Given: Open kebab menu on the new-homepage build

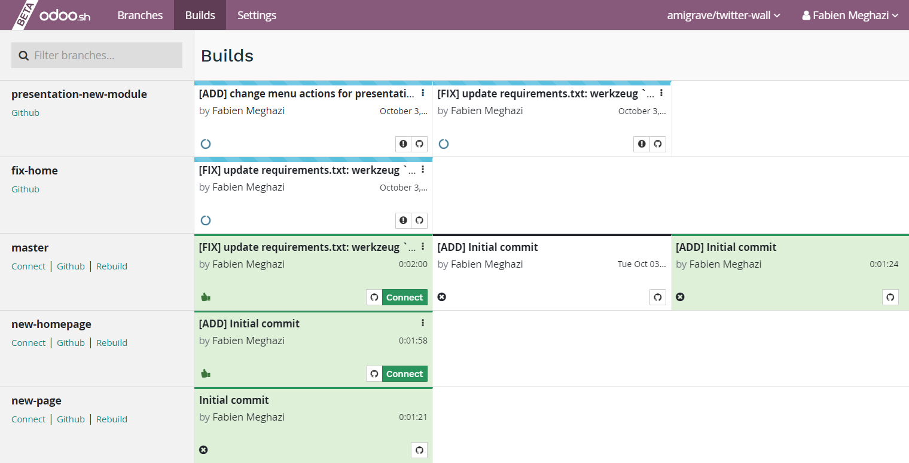Looking at the screenshot, I should [x=423, y=323].
